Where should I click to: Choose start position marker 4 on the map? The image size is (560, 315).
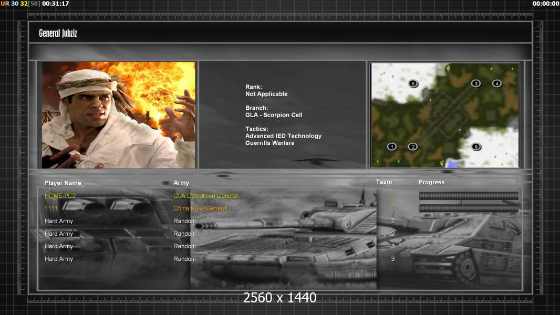coord(497,83)
